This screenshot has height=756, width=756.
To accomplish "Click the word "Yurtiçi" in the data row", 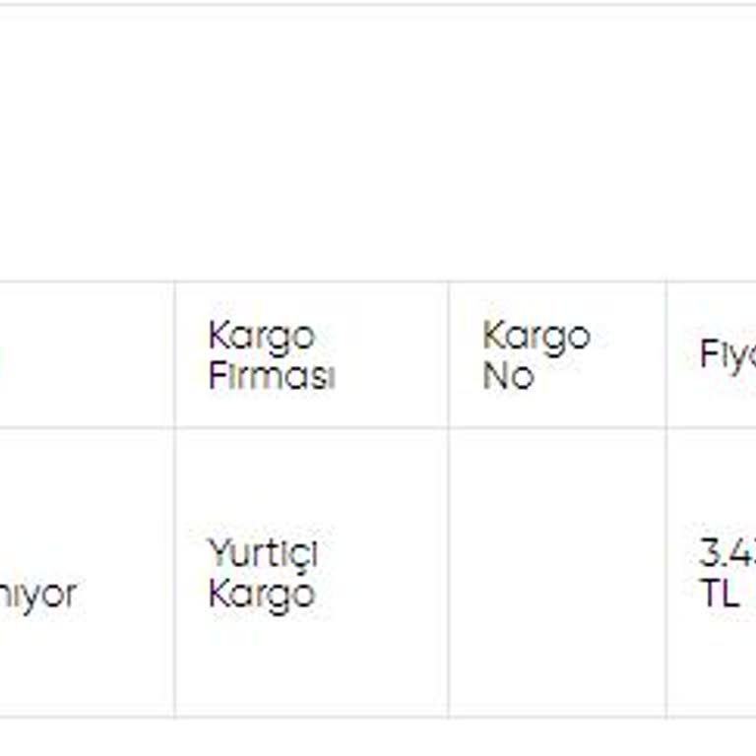I will 263,553.
